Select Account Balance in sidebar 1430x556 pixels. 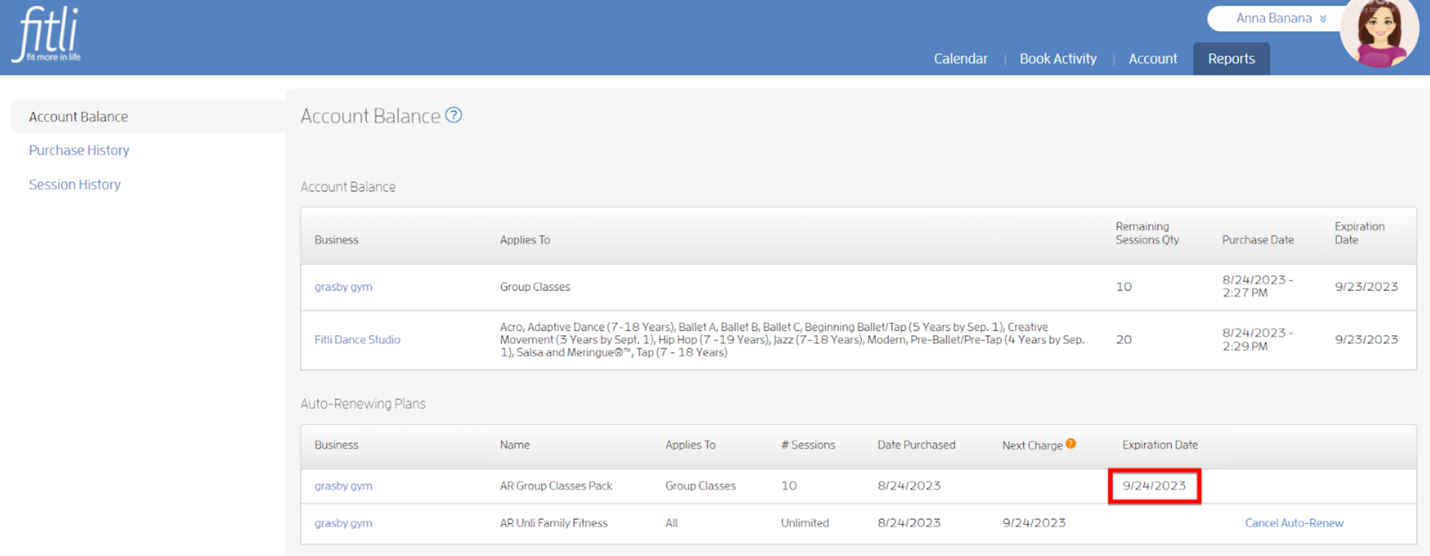point(78,116)
